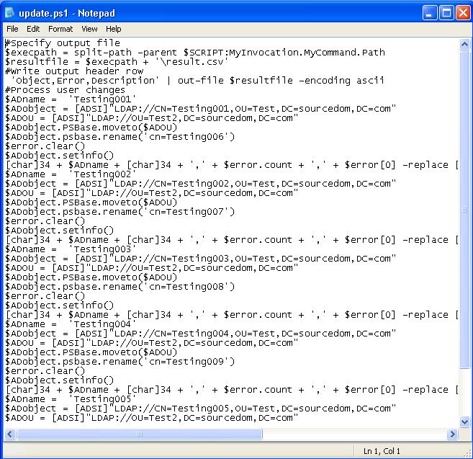Viewport: 473px width, 459px height.
Task: Open the Format menu
Action: click(x=60, y=29)
